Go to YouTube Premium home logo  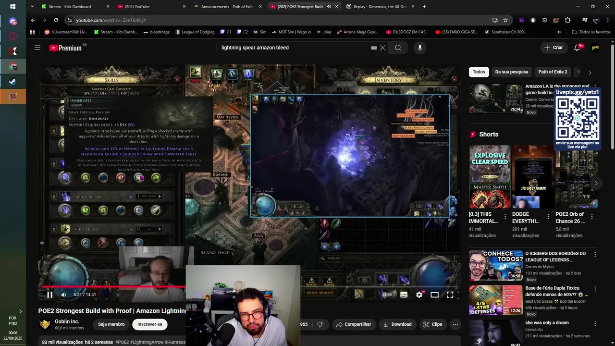tap(65, 48)
